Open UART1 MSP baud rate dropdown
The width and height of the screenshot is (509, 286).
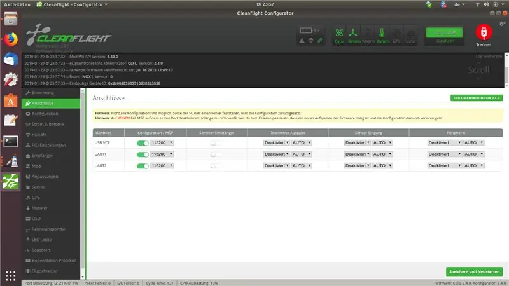(x=162, y=154)
